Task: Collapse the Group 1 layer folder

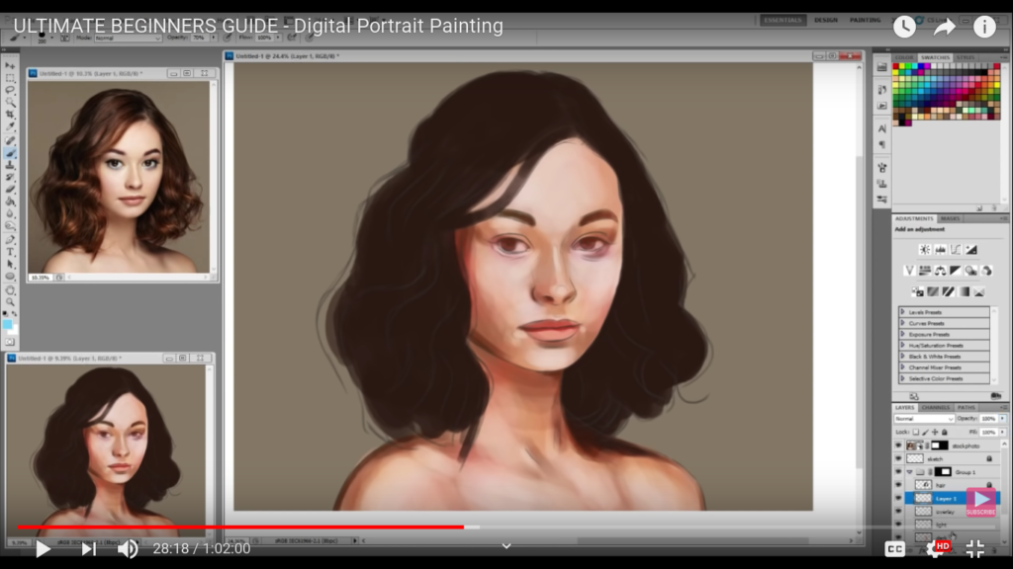Action: 909,472
